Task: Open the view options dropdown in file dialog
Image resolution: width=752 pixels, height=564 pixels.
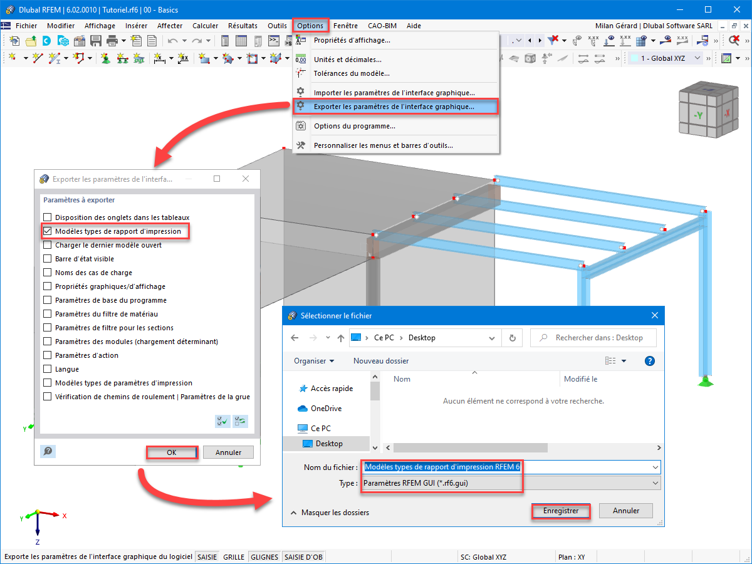Action: point(624,361)
